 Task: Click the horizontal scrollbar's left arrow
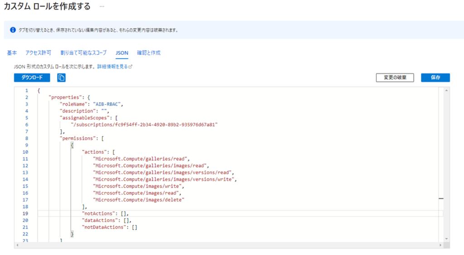tap(17, 245)
